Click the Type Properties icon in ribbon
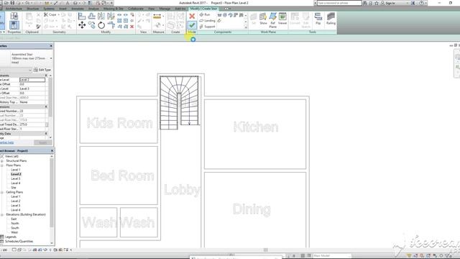The width and height of the screenshot is (460, 259). tap(14, 16)
